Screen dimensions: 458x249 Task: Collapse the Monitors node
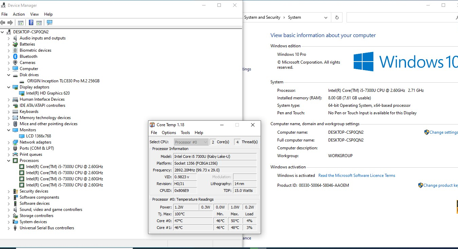[x=9, y=130]
